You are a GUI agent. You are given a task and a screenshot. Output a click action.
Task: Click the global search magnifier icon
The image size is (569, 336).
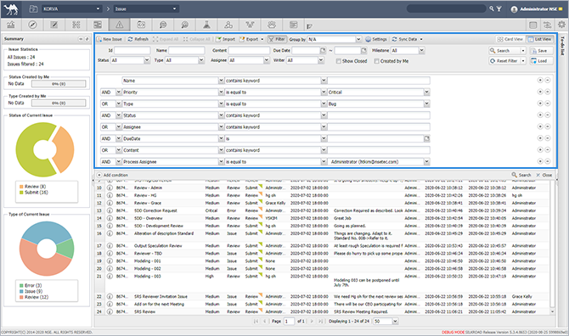coord(492,8)
